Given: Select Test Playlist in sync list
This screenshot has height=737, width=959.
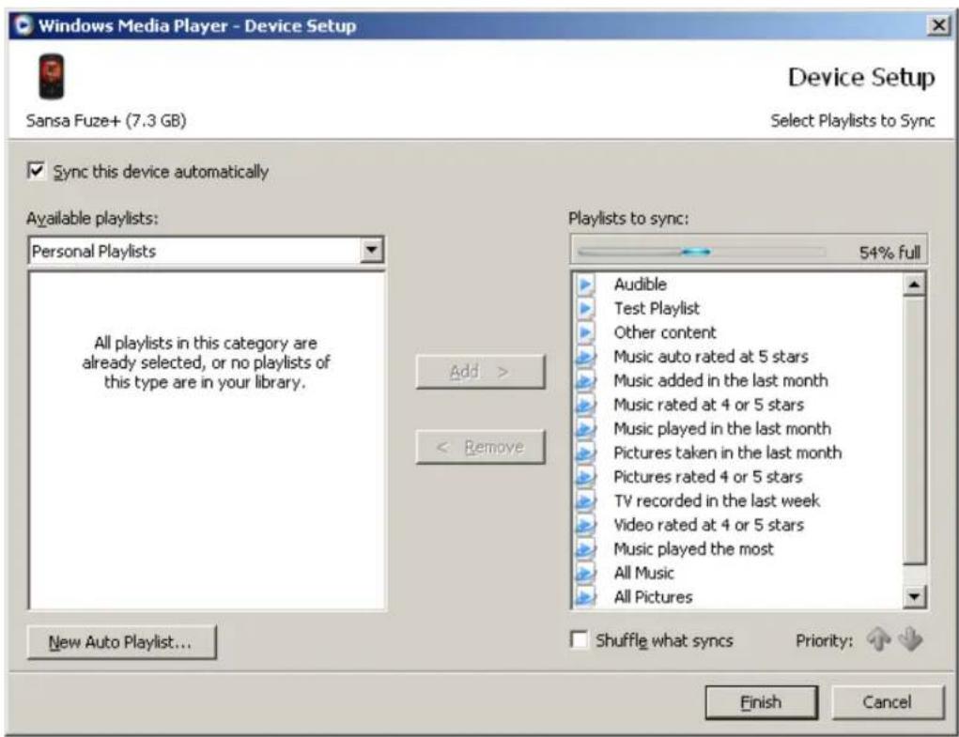Looking at the screenshot, I should (x=657, y=308).
